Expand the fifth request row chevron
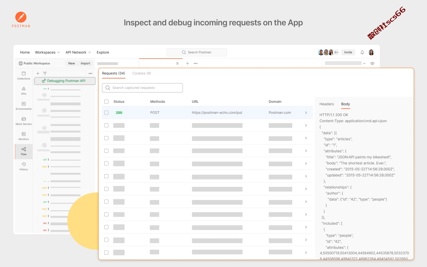The image size is (427, 267). (x=306, y=164)
